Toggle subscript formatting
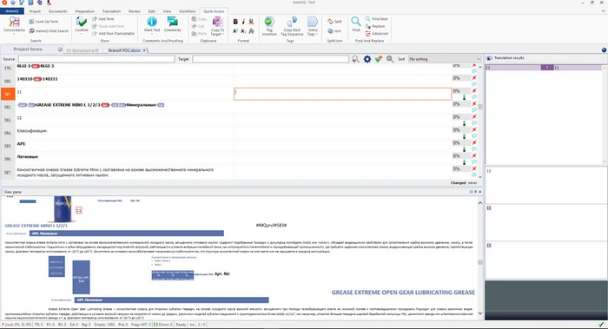 coord(243,31)
